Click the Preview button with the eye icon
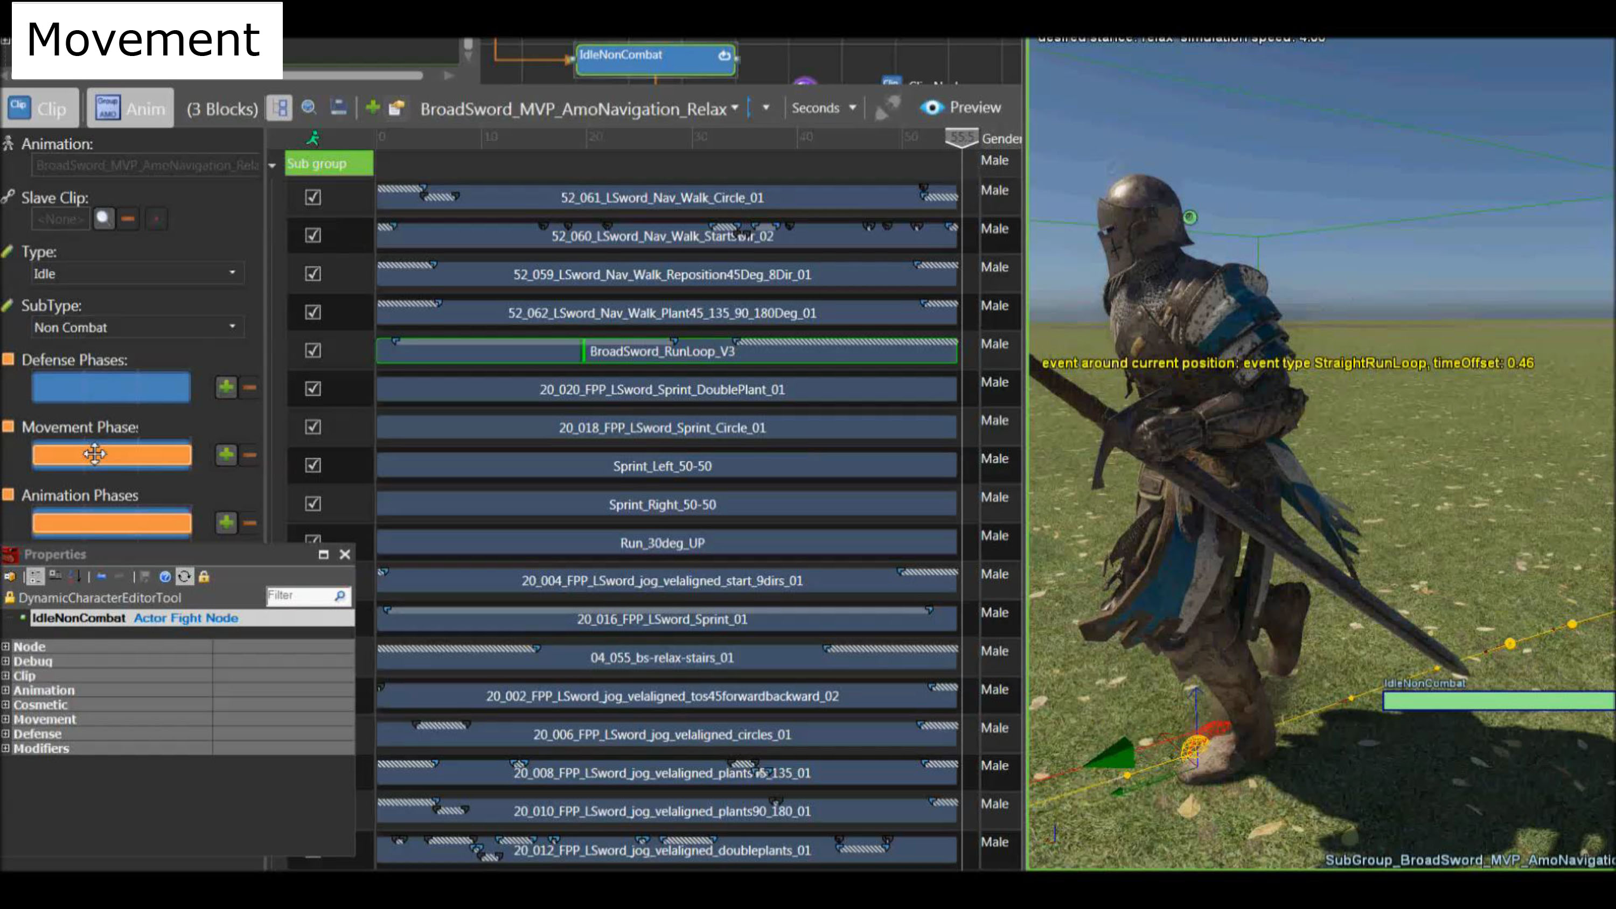 pos(960,107)
